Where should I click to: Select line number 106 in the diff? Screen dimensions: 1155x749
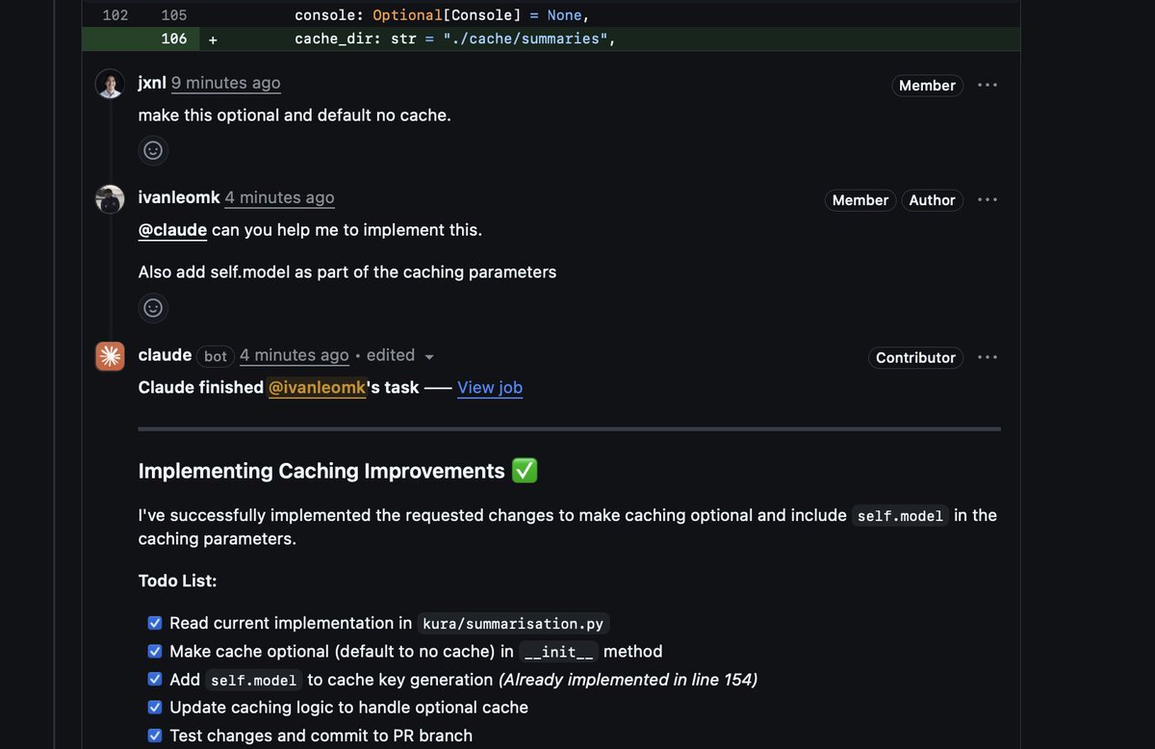tap(174, 39)
